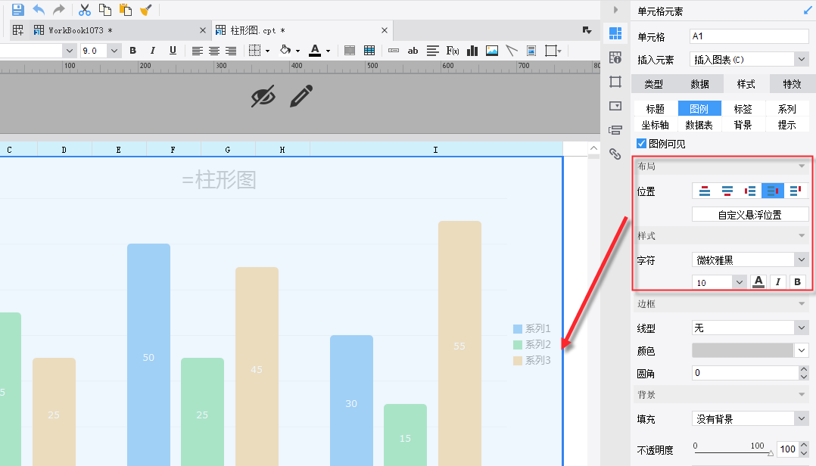This screenshot has height=466, width=816.
Task: Toggle the crossed-eye preview visibility icon
Action: (x=263, y=97)
